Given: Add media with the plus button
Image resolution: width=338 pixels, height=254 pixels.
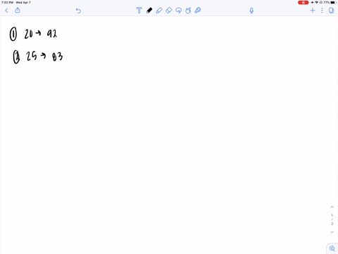Looking at the screenshot, I should [x=313, y=11].
